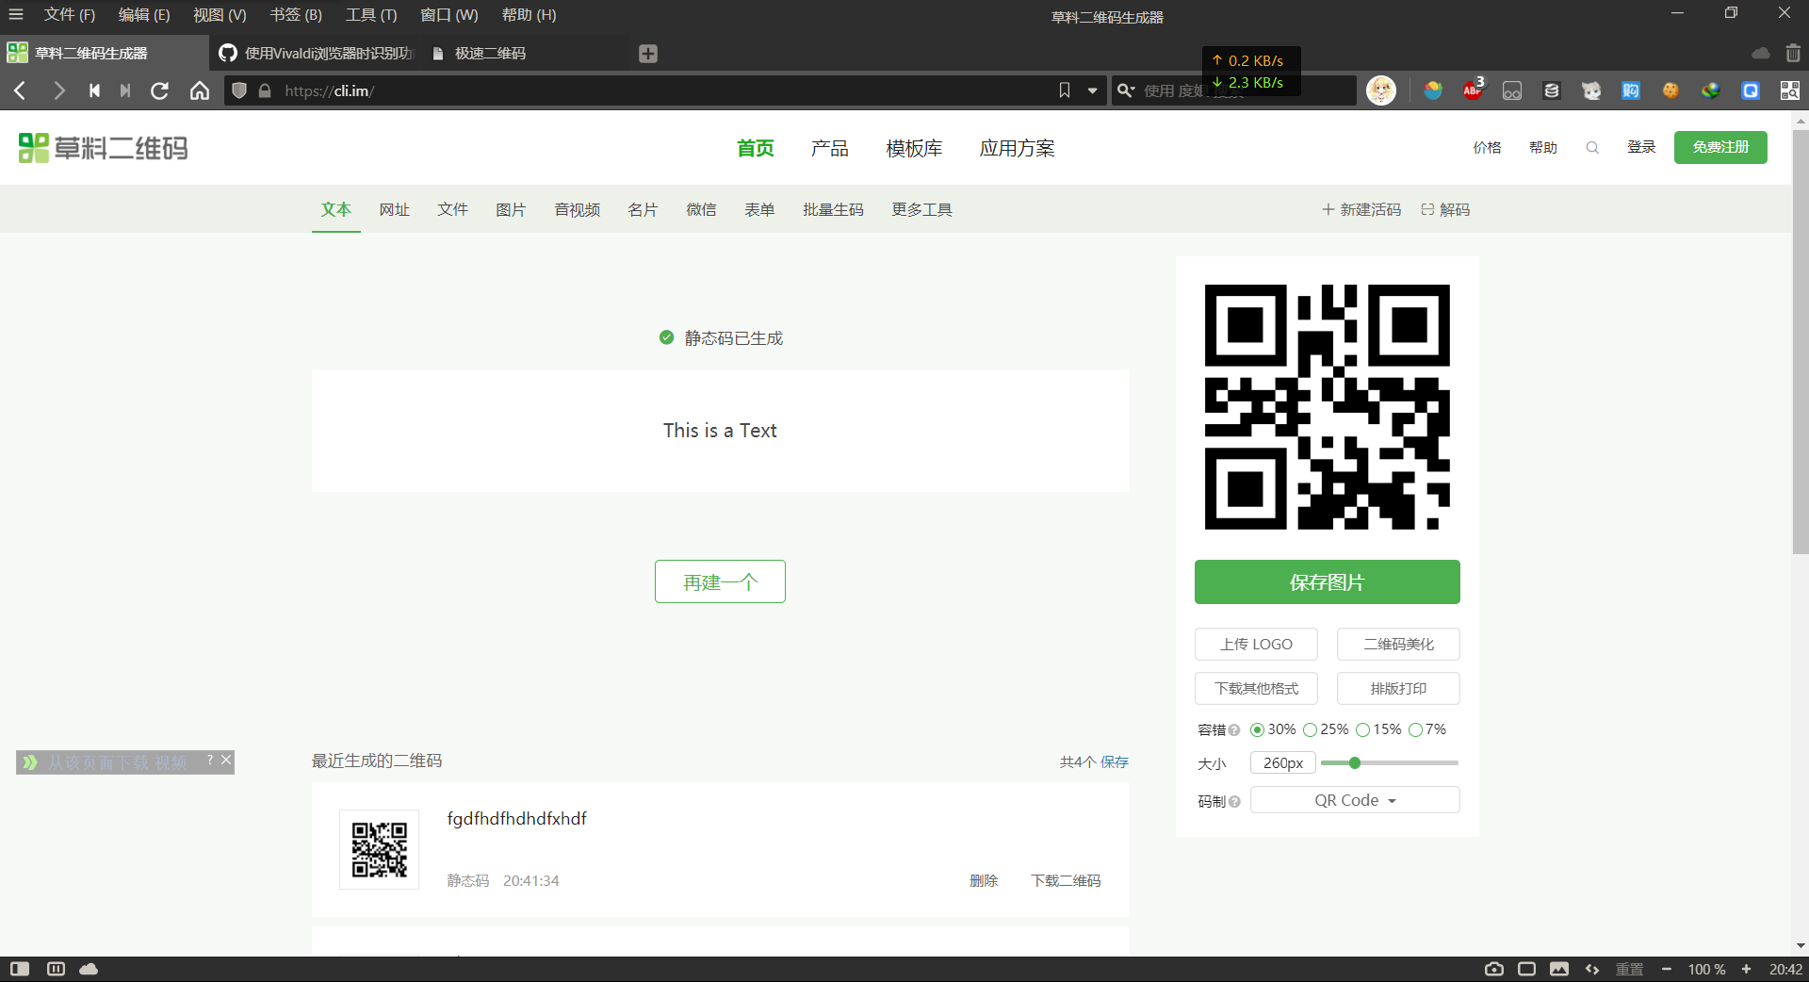Go back with the browser back arrow
The height and width of the screenshot is (982, 1809).
[x=20, y=90]
